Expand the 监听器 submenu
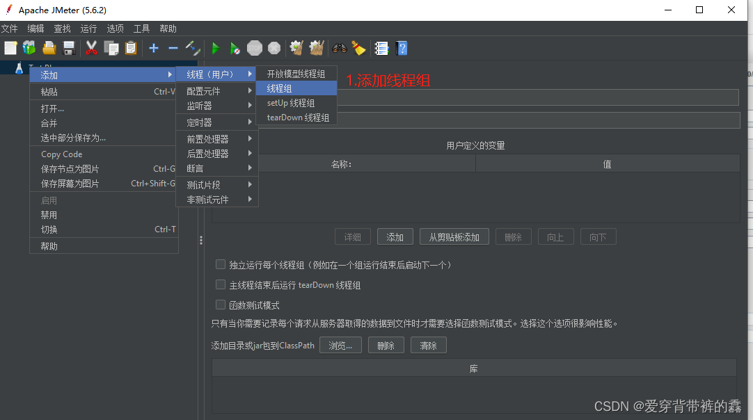This screenshot has height=420, width=753. pos(217,106)
